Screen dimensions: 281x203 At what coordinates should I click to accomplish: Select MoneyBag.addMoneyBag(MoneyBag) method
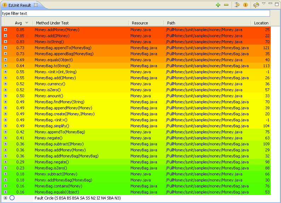66,156
